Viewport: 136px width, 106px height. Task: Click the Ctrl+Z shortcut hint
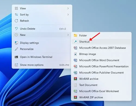coord(63,29)
